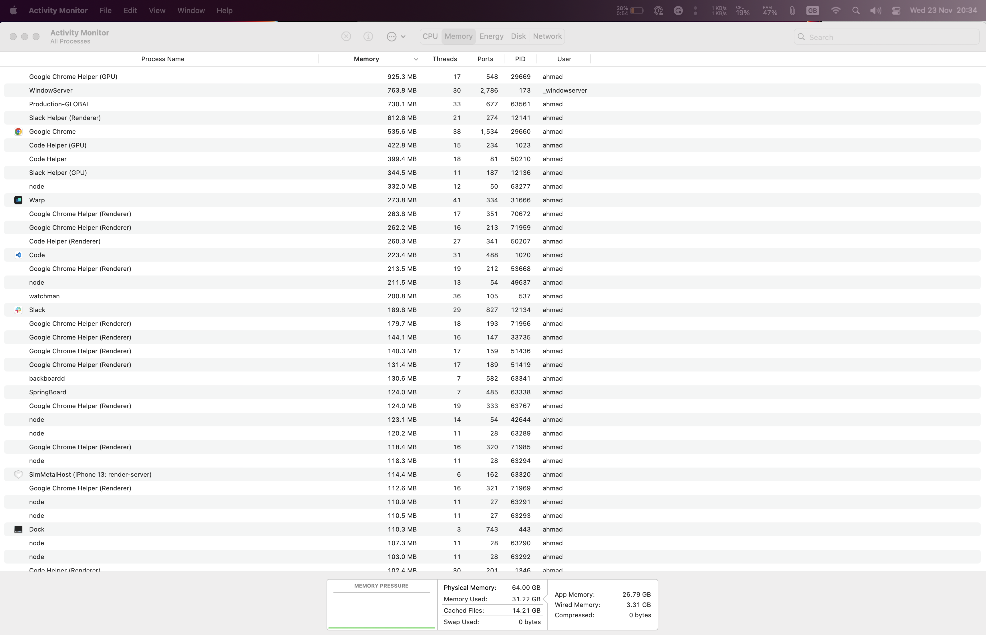Viewport: 986px width, 635px height.
Task: Click the lock privacy menu bar icon
Action: [659, 11]
